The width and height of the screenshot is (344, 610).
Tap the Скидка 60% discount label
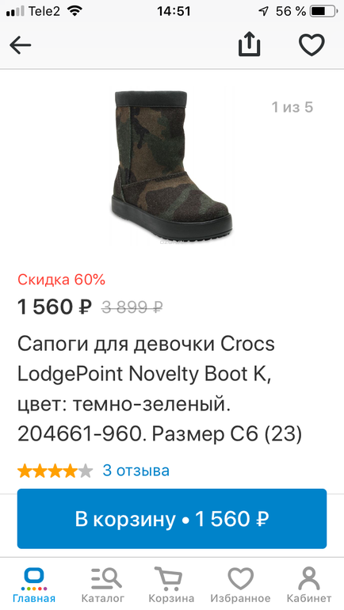point(62,280)
